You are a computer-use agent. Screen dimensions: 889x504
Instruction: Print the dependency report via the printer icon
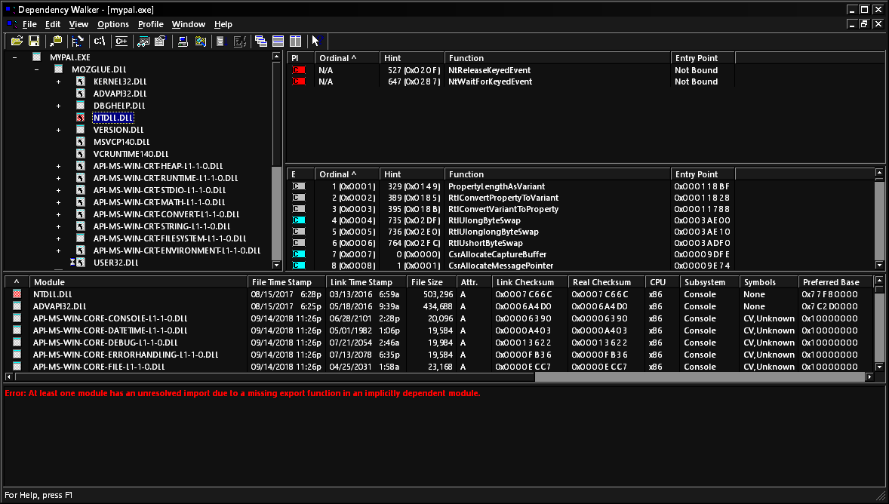pos(182,41)
